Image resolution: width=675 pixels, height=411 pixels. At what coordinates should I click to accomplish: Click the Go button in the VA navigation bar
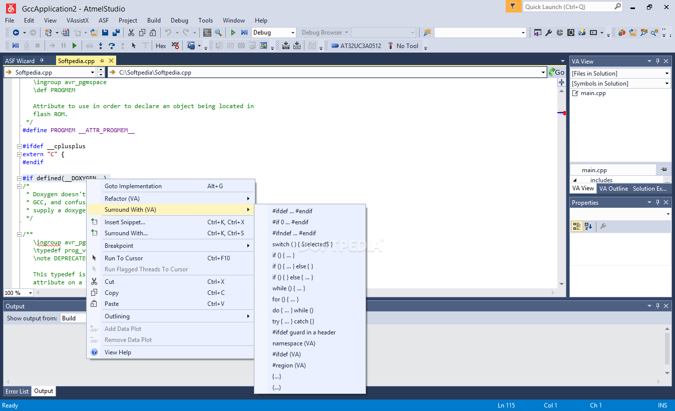[556, 72]
